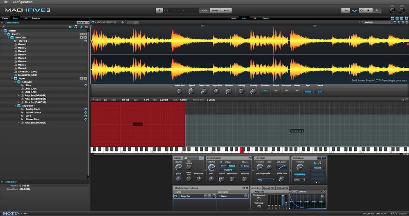Toggle tempo Sync button in IRCAM Stretch

(308, 92)
